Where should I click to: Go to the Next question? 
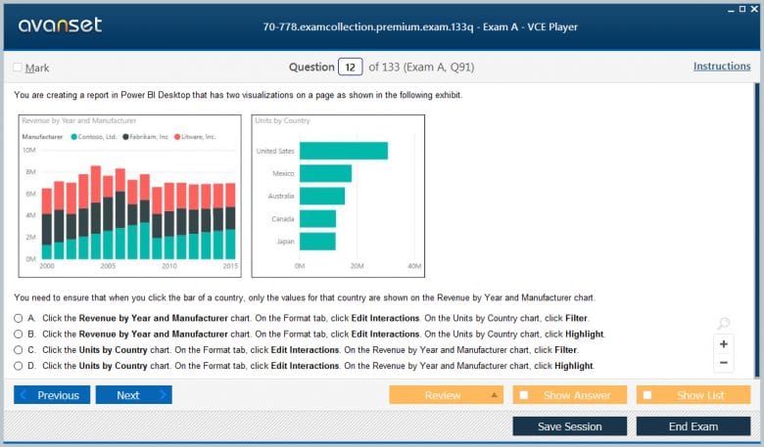click(x=134, y=395)
